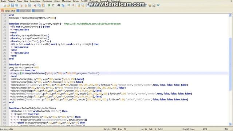
Task: Save the current file with floppy icon
Action: tap(12, 5)
